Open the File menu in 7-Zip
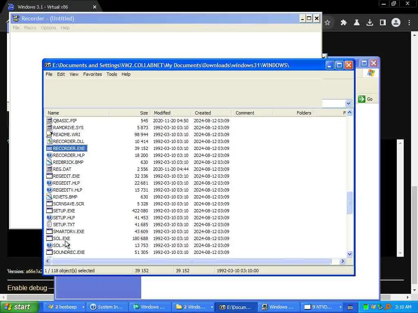The image size is (418, 313). click(49, 74)
